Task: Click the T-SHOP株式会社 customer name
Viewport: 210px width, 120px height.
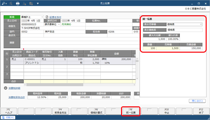Action: tap(31, 28)
